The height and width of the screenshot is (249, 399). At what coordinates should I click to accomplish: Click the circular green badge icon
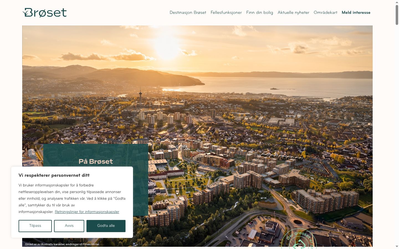299,239
